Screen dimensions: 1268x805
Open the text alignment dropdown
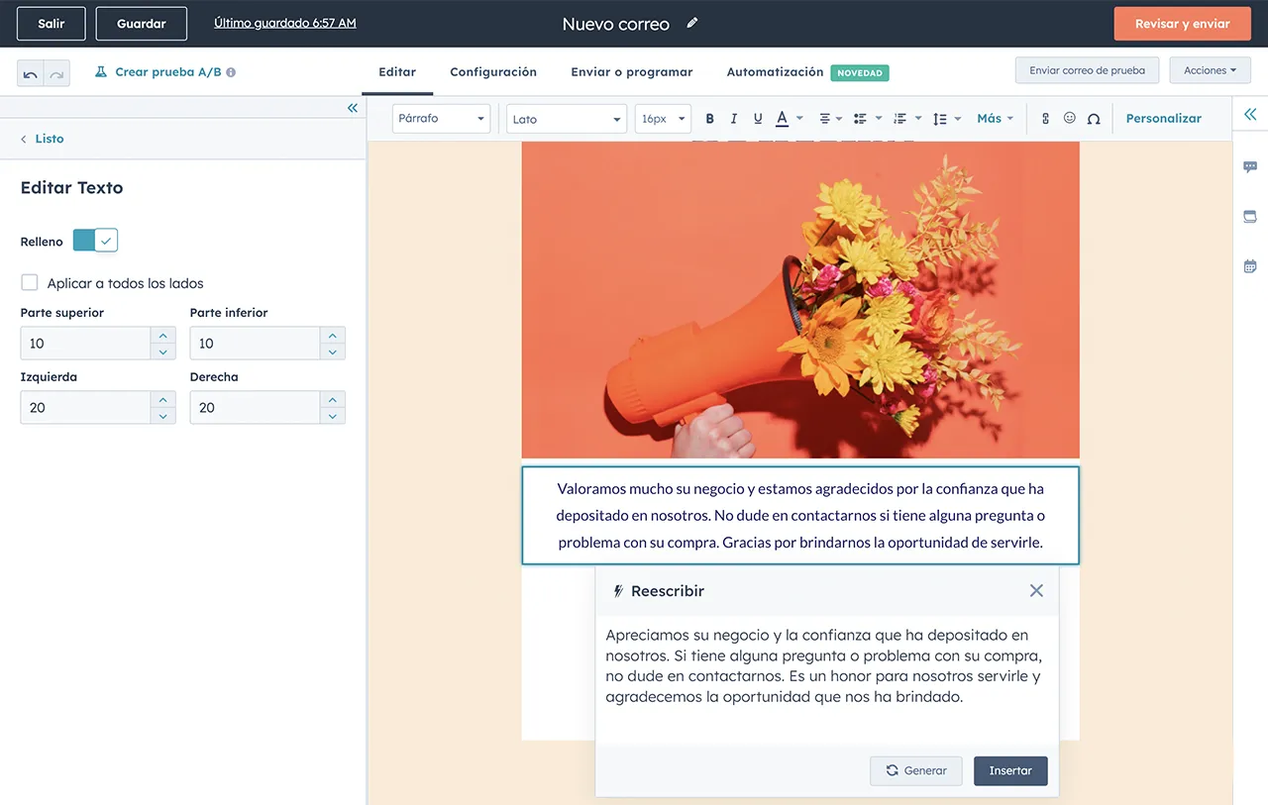coord(830,119)
